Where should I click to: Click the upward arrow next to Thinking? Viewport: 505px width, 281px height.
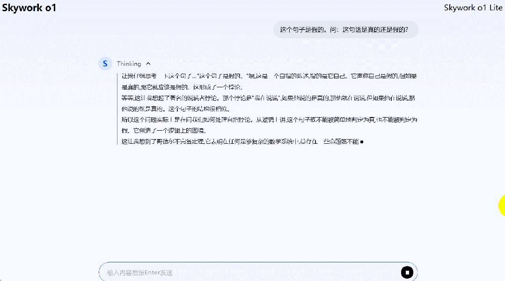[148, 63]
